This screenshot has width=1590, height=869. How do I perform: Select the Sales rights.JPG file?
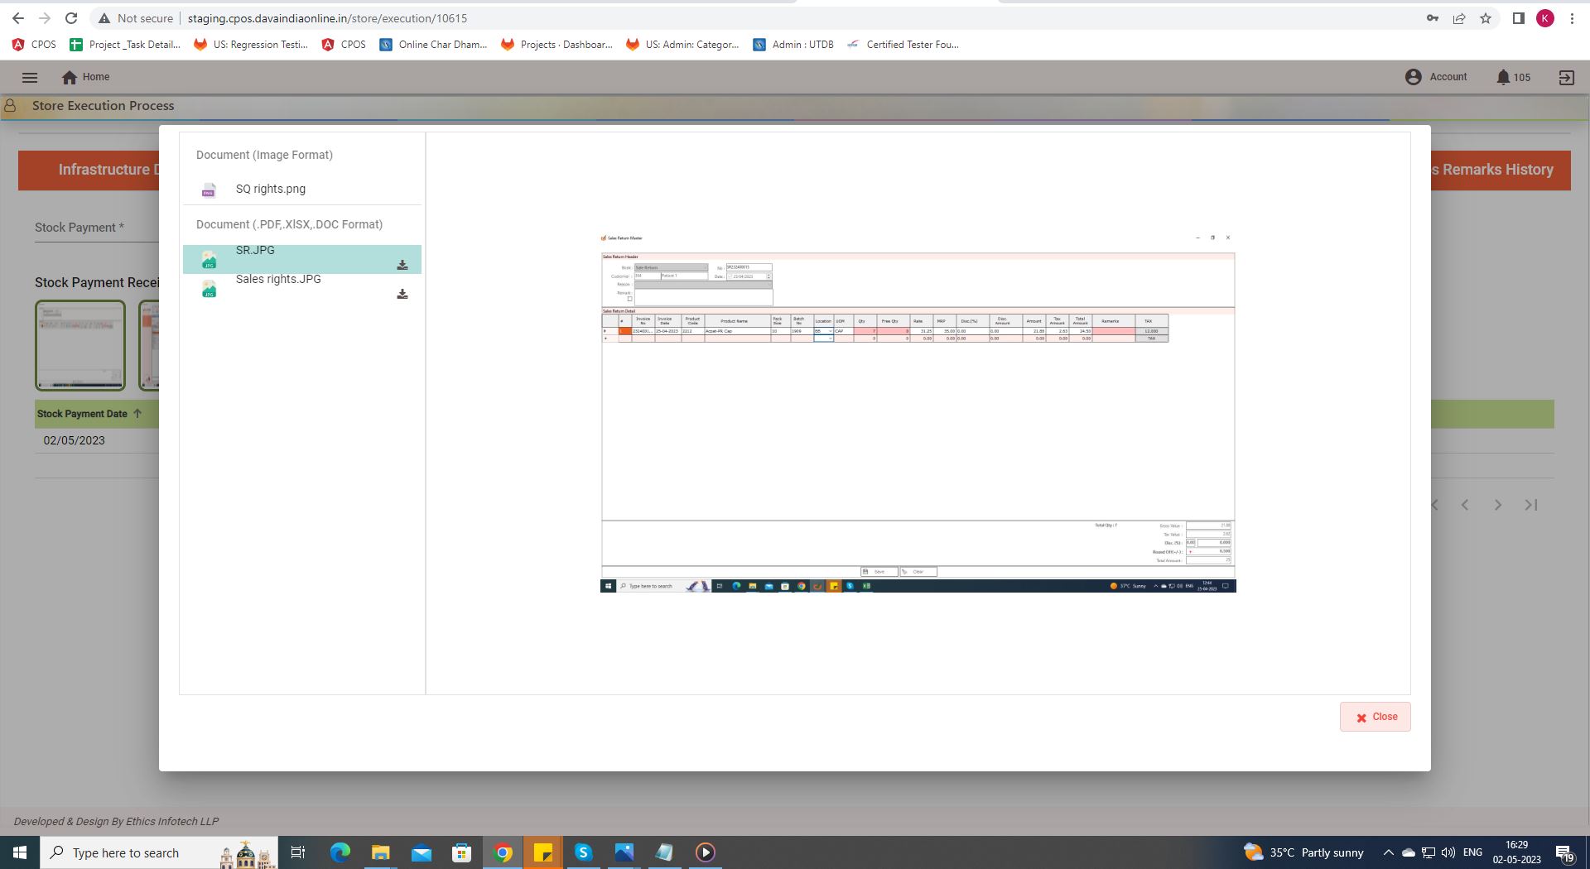tap(278, 280)
